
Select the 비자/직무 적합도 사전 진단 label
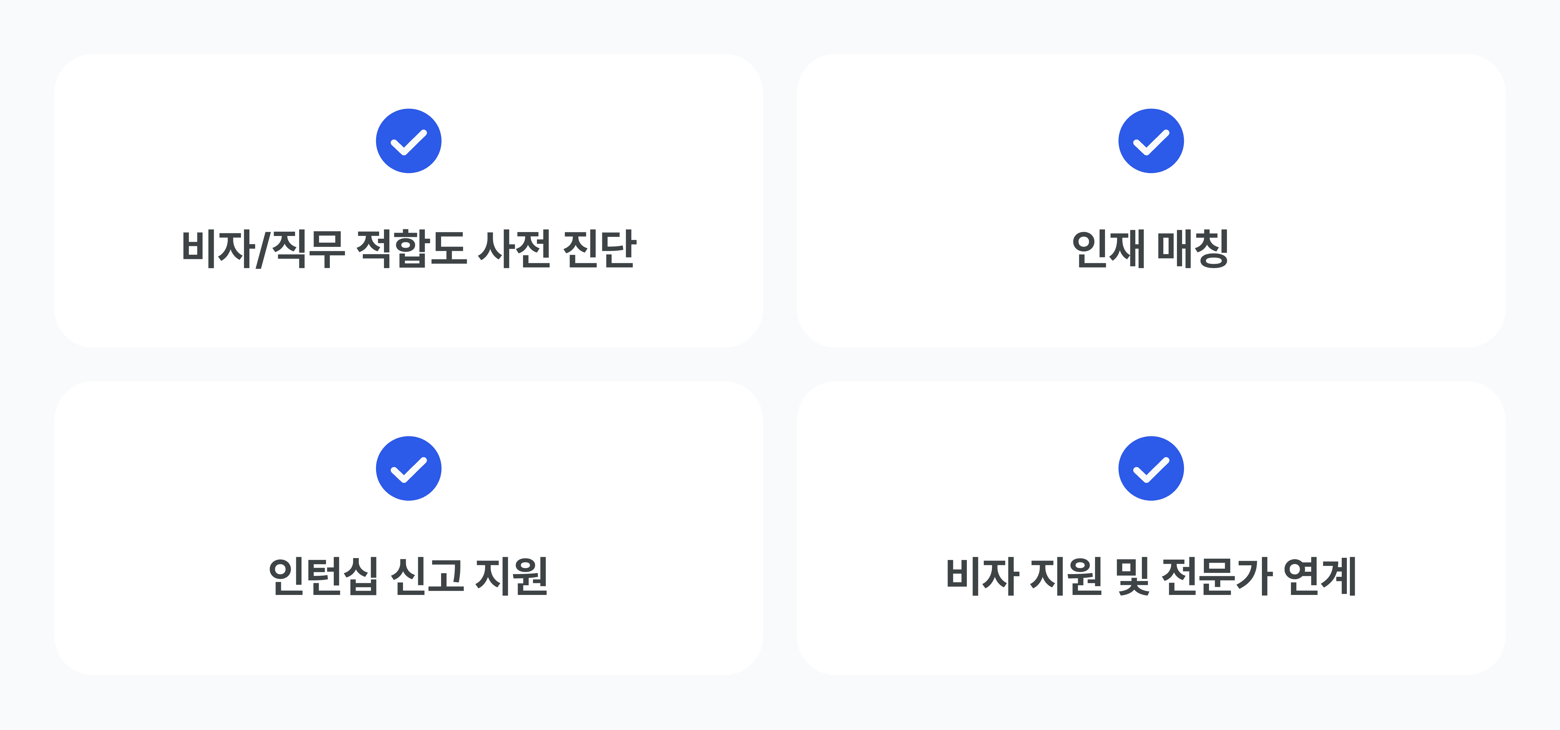point(408,249)
